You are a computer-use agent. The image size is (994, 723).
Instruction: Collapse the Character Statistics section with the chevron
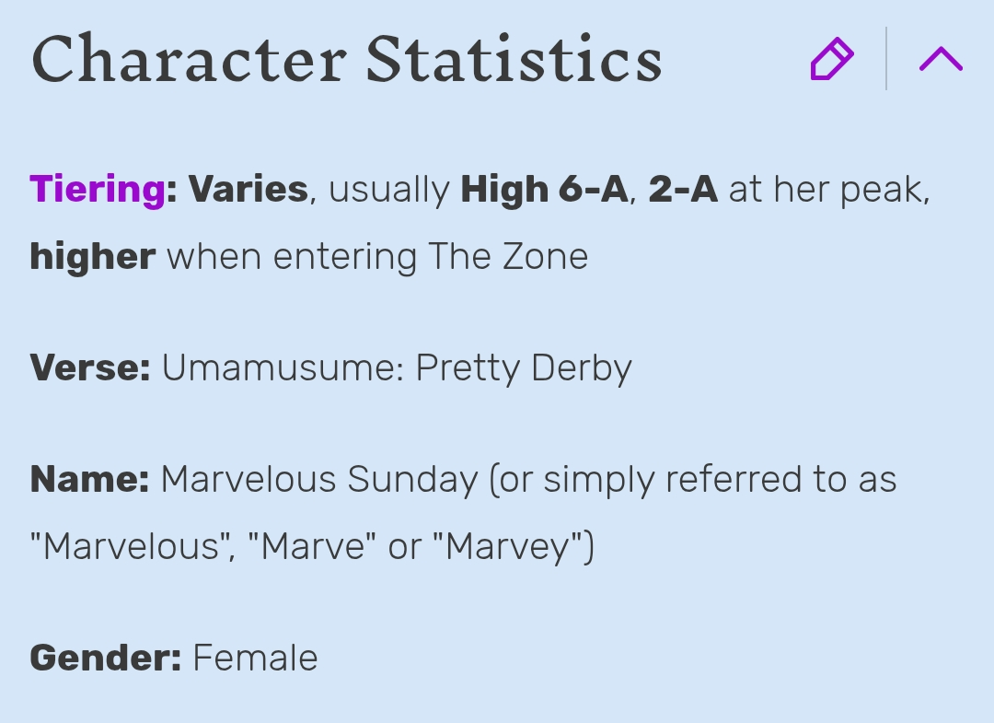(941, 59)
